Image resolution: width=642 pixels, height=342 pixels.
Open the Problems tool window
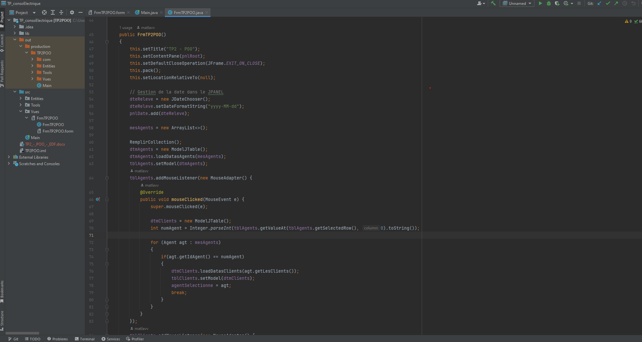(57, 339)
